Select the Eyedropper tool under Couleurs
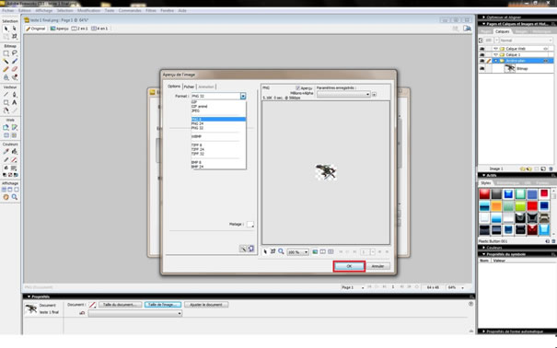This screenshot has width=557, height=348. click(x=6, y=152)
